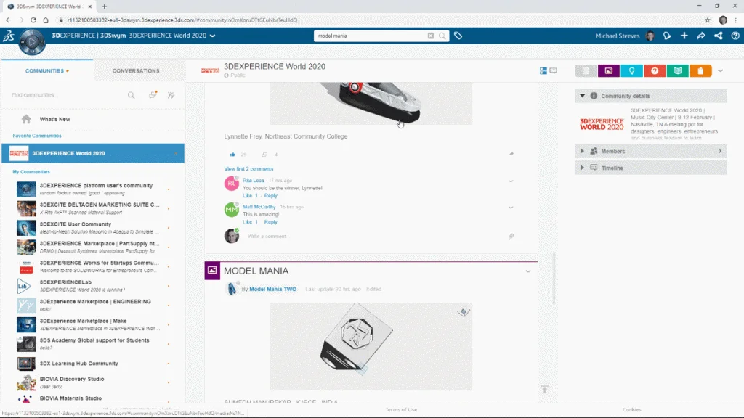This screenshot has width=744, height=418.
Task: Select the gray post type button
Action: [x=586, y=70]
